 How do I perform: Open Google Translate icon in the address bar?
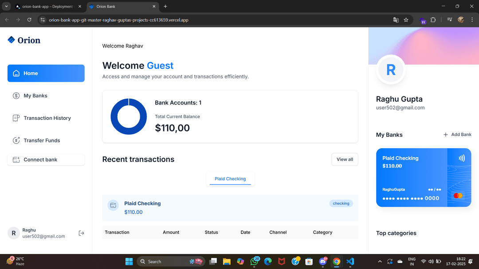pyautogui.click(x=396, y=20)
